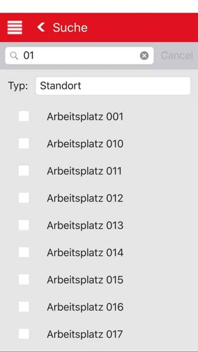Check the Arbeitsplatz 001 checkbox
198x352 pixels.
[24, 116]
